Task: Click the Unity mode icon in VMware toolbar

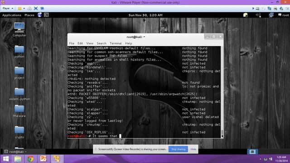Action: pyautogui.click(x=42, y=8)
